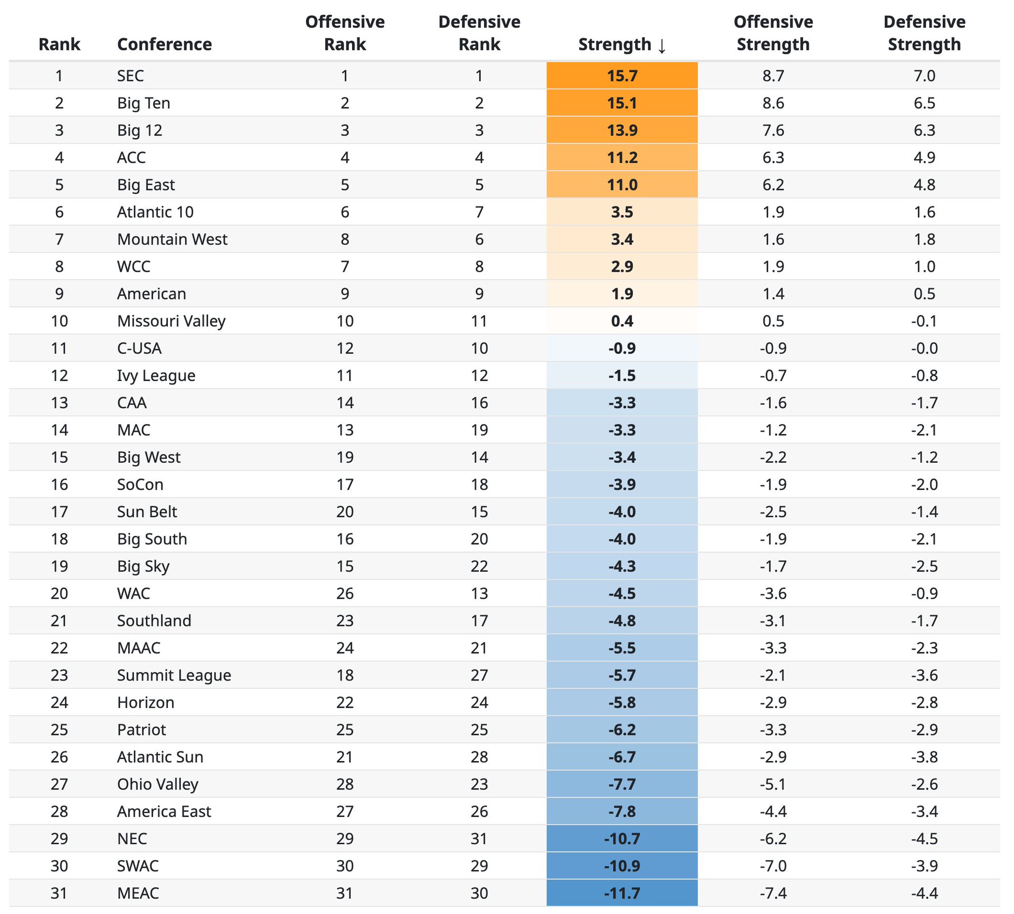This screenshot has width=1014, height=914.
Task: Click the sort arrow beside Strength header
Action: [662, 46]
